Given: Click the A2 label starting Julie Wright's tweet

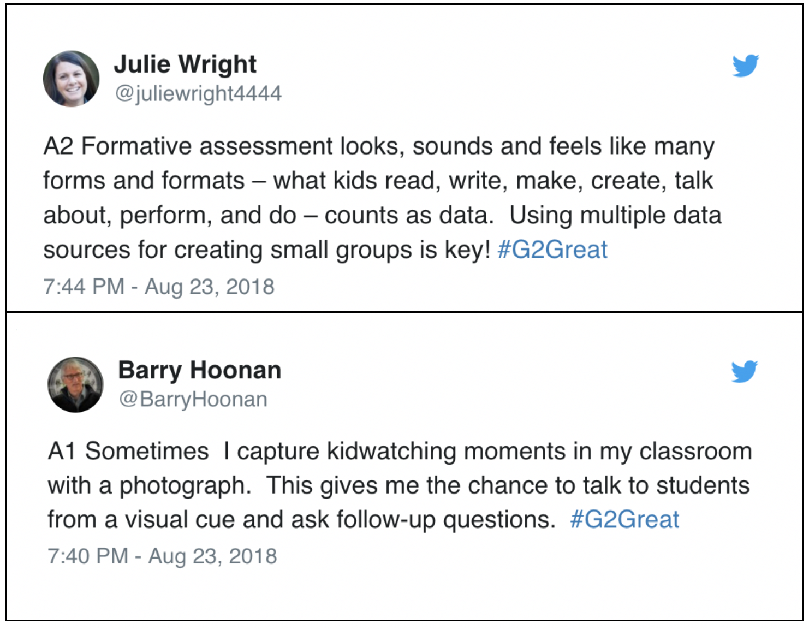Looking at the screenshot, I should tap(58, 146).
